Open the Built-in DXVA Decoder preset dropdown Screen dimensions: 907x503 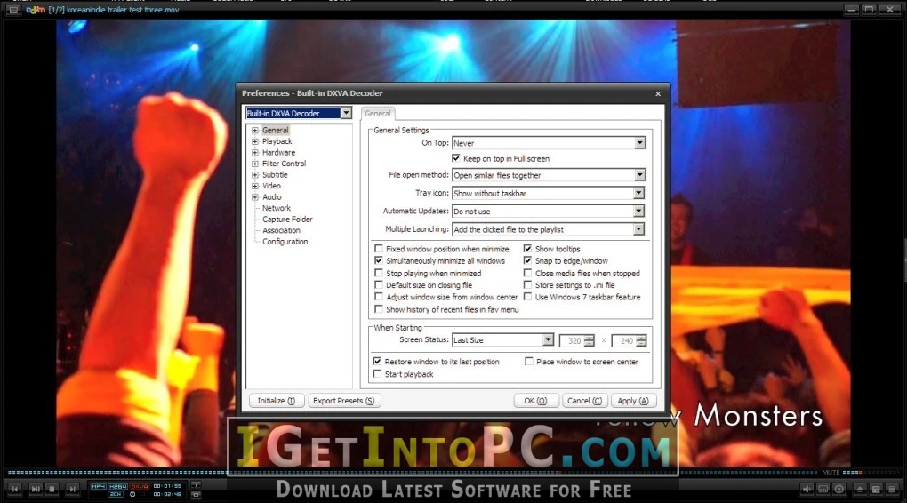(345, 113)
